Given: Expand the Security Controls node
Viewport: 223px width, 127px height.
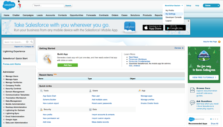Looking at the screenshot, I should (4, 89).
